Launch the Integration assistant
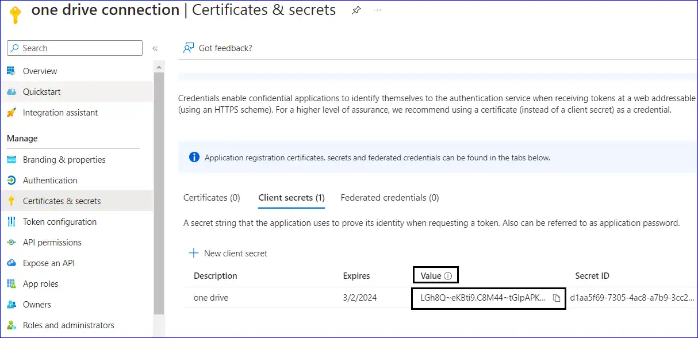The height and width of the screenshot is (338, 698). point(60,113)
